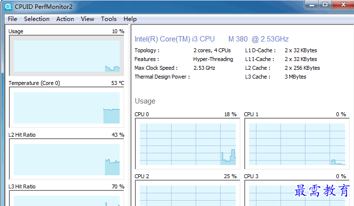Open the Action menu
The height and width of the screenshot is (206, 354).
click(65, 19)
